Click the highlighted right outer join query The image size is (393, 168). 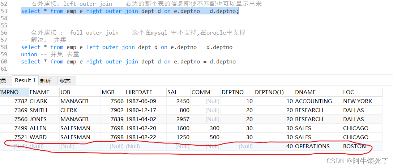(x=130, y=11)
